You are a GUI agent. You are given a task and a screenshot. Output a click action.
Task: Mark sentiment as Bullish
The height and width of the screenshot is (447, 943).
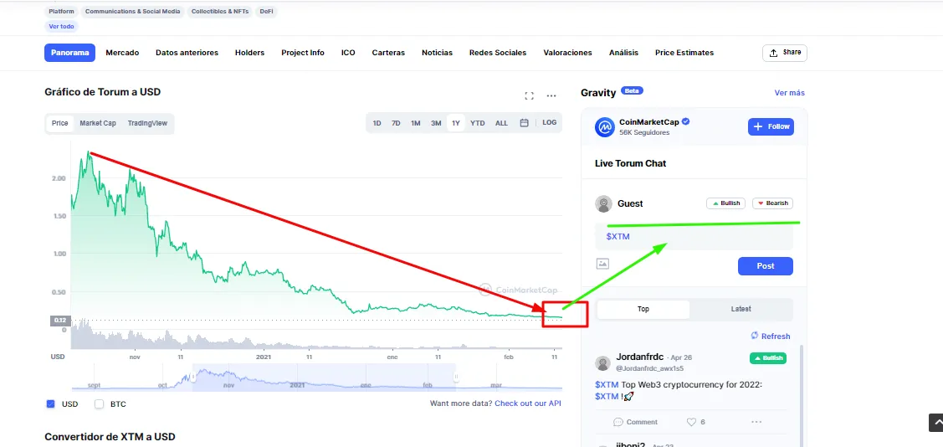click(x=726, y=203)
